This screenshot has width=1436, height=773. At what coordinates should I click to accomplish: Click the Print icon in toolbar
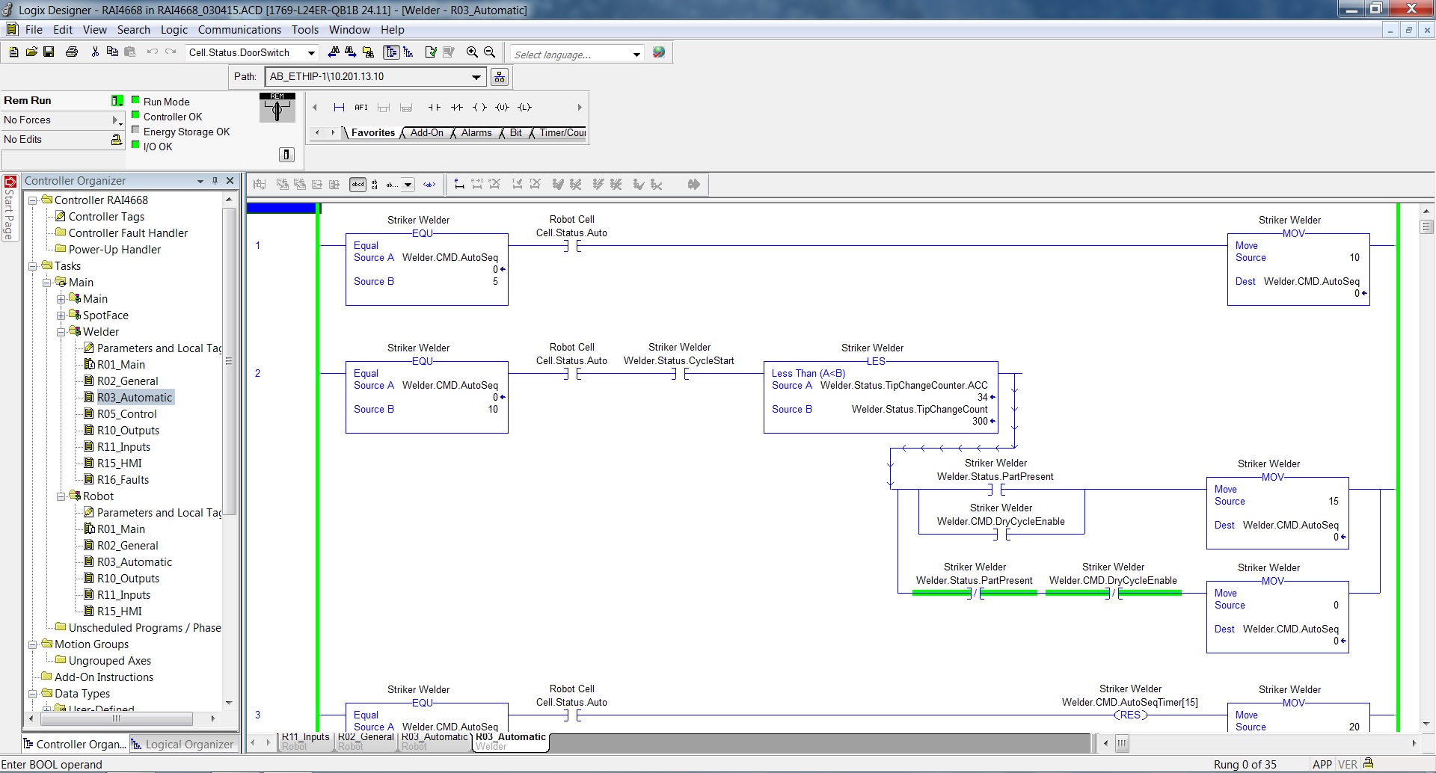[72, 52]
